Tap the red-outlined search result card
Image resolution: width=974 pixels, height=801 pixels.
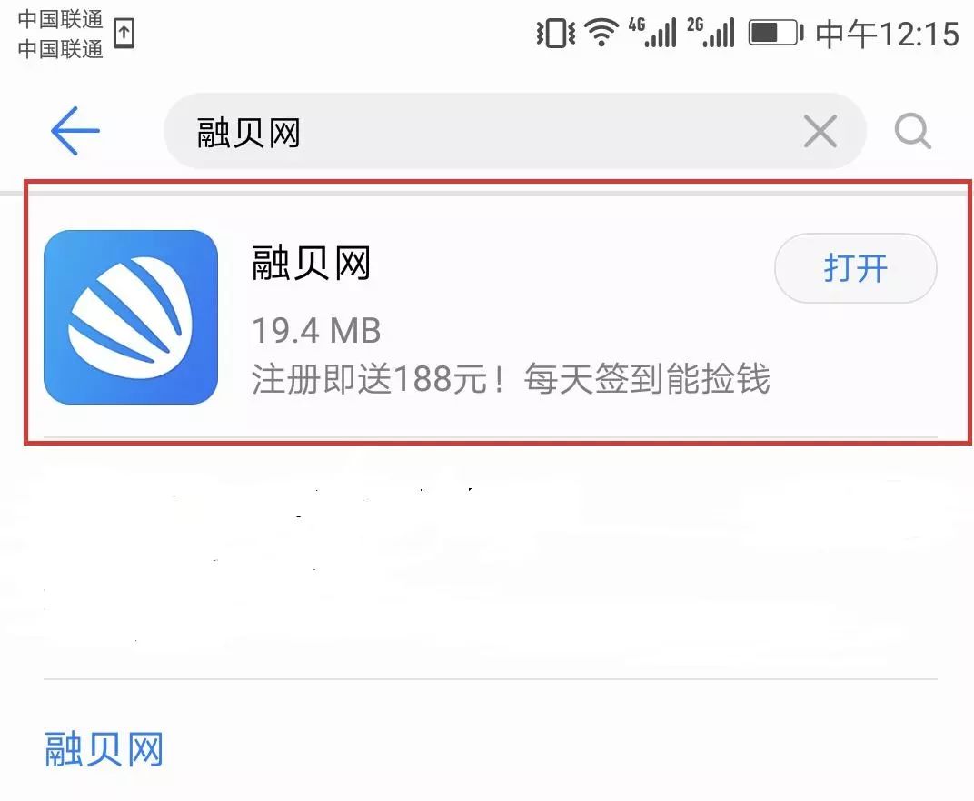pyautogui.click(x=498, y=313)
